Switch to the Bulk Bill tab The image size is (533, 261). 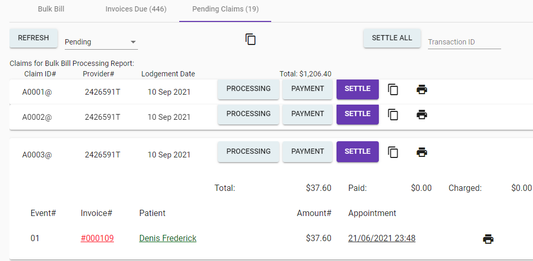coord(51,9)
